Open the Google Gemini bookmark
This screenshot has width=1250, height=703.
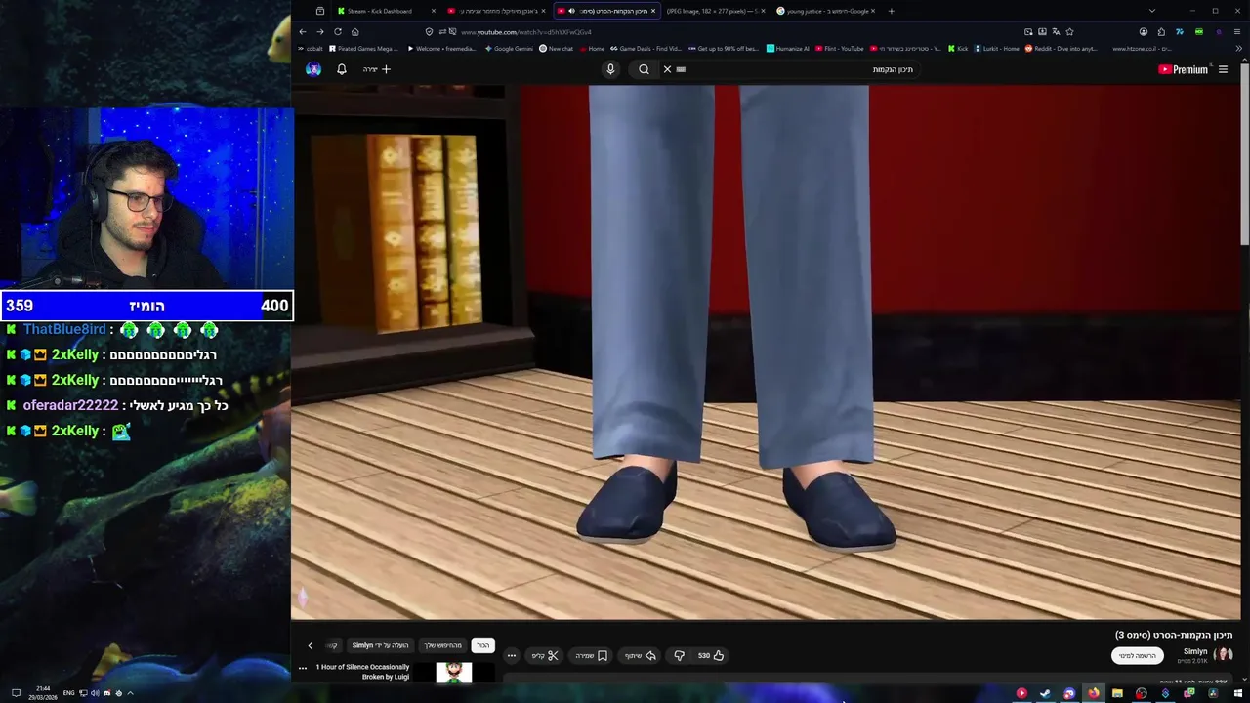pyautogui.click(x=509, y=49)
